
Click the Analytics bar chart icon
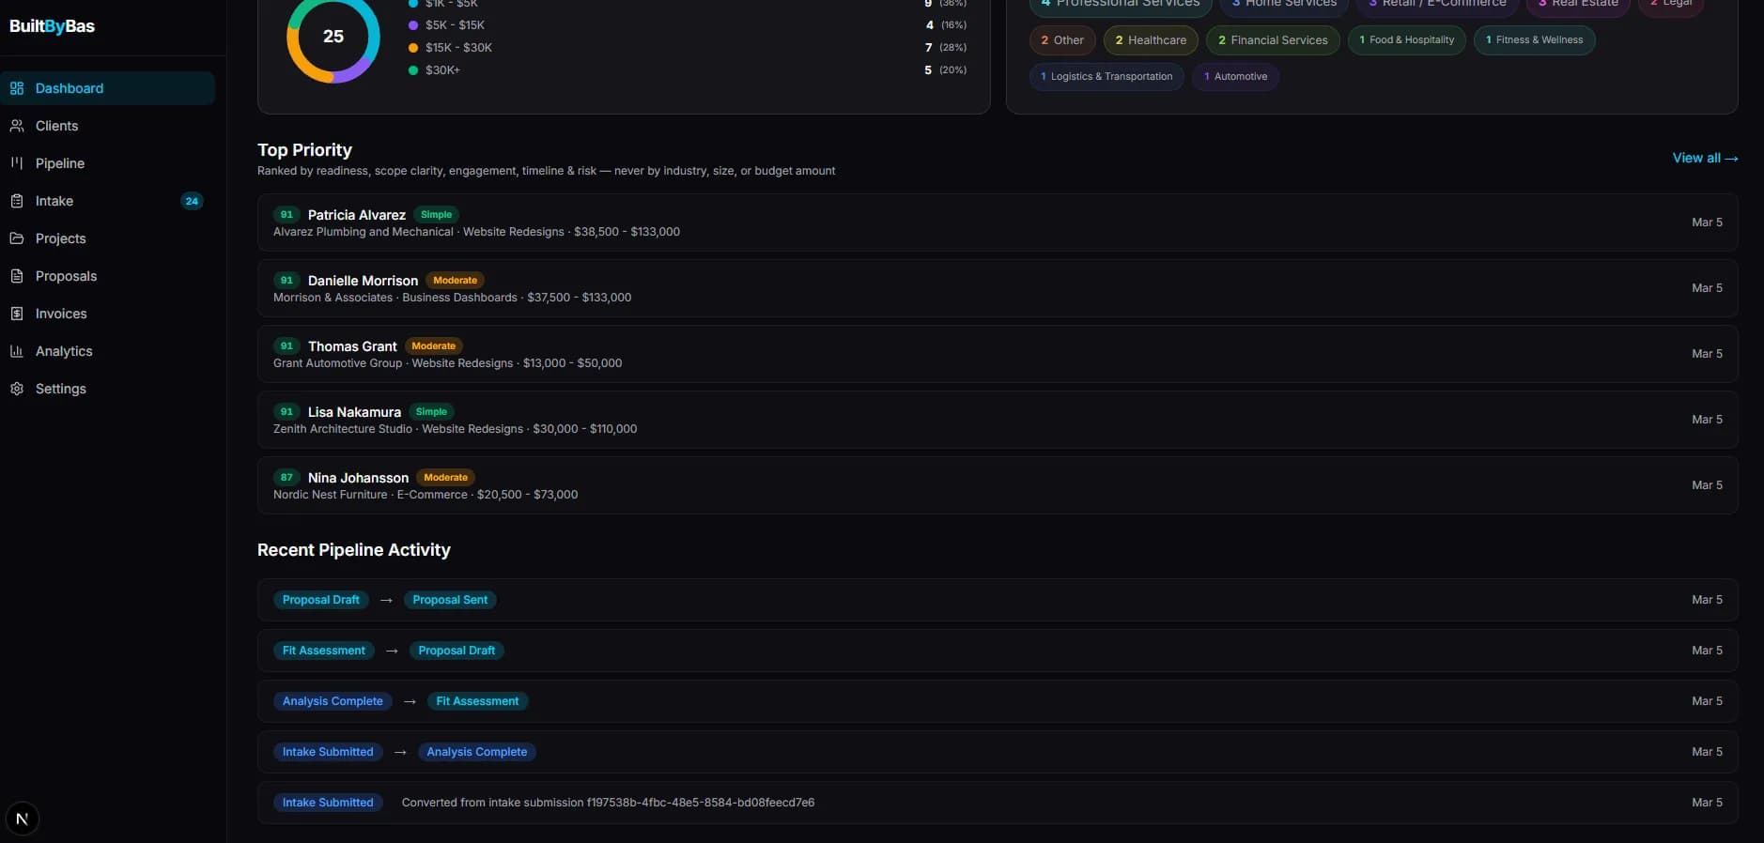pos(17,351)
